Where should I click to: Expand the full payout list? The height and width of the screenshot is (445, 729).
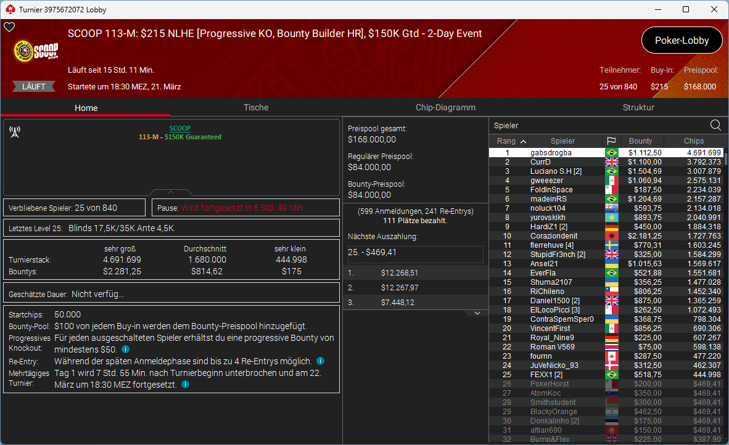click(477, 313)
